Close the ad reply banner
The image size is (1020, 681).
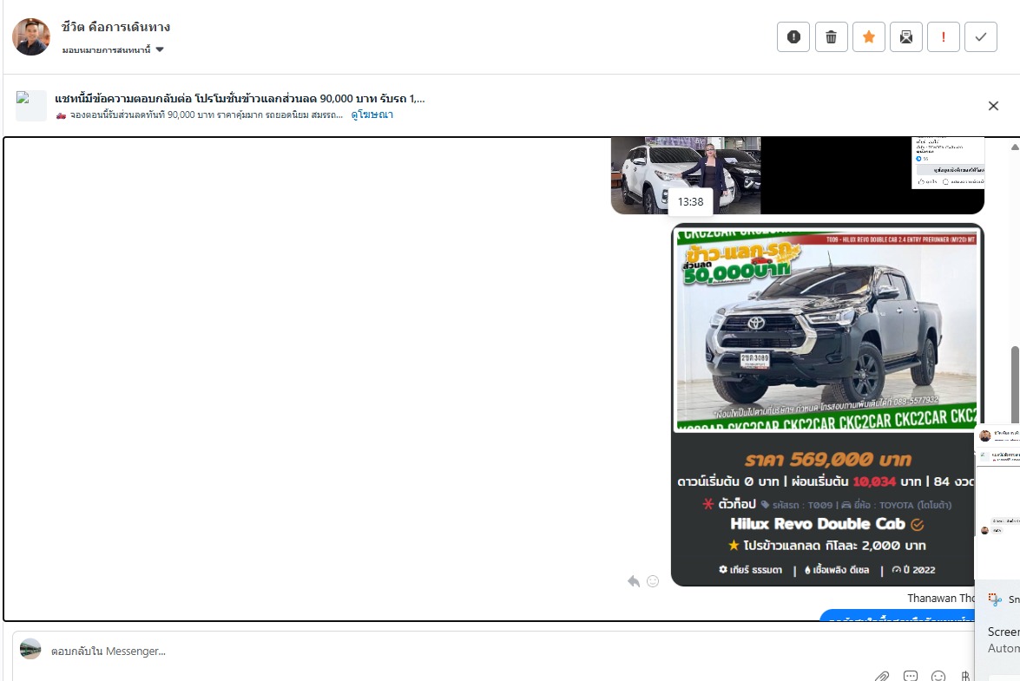[x=993, y=106]
